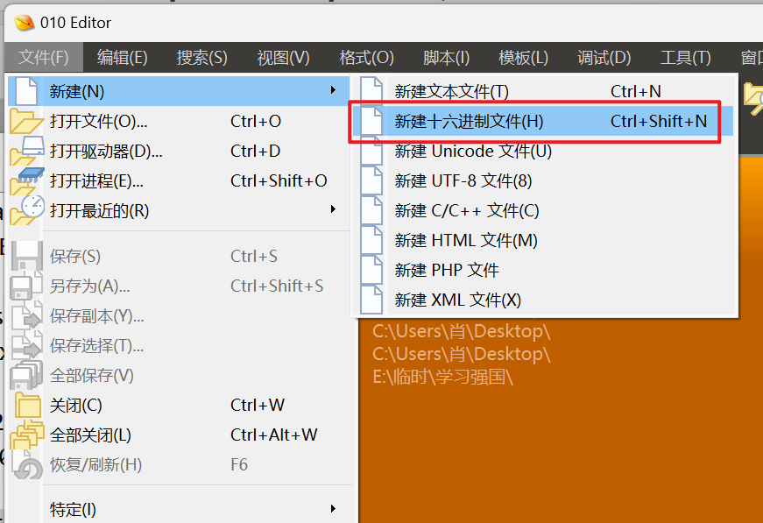Viewport: 763px width, 523px height.
Task: Click the Ctrl+O shortcut text
Action: 256,121
